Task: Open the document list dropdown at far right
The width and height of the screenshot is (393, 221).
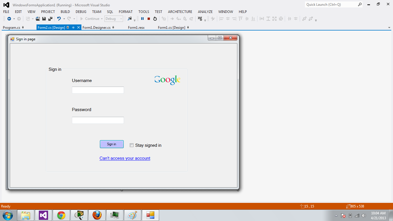Action: (x=389, y=27)
